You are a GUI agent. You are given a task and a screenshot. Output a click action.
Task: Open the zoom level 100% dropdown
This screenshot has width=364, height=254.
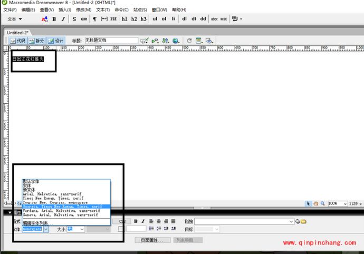tap(345, 203)
